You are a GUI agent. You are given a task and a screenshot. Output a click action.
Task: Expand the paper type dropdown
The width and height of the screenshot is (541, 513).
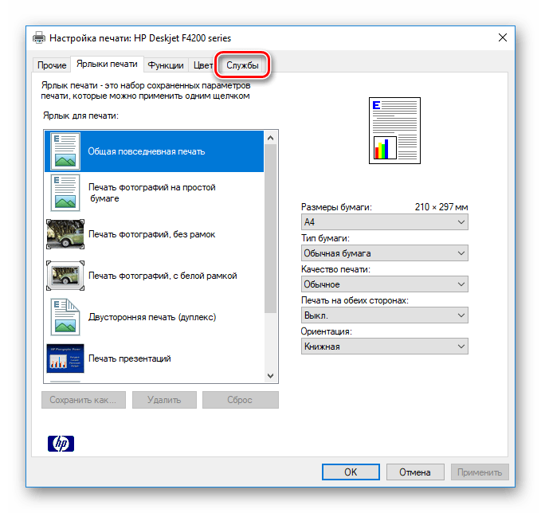(x=384, y=253)
